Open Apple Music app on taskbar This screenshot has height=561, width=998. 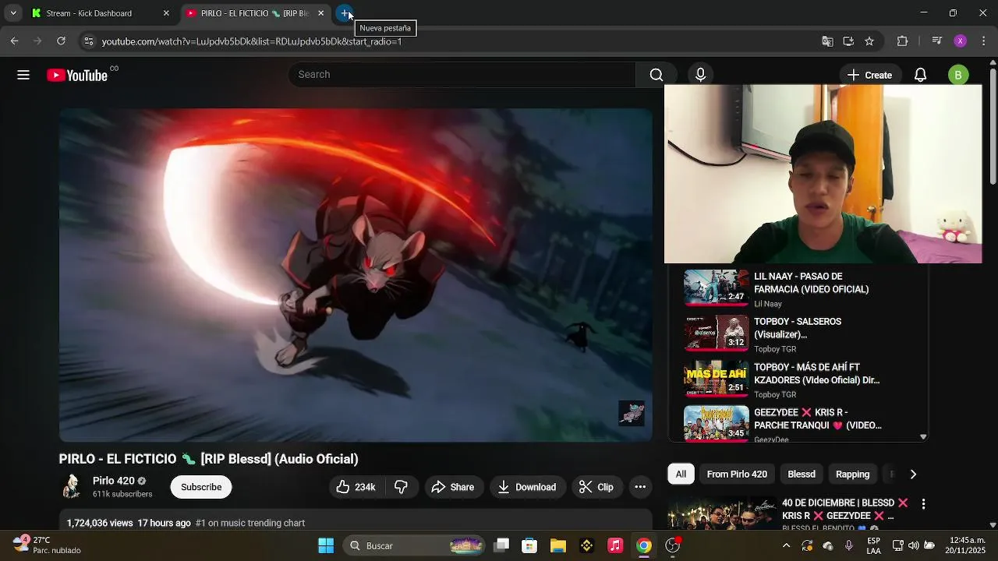point(615,545)
